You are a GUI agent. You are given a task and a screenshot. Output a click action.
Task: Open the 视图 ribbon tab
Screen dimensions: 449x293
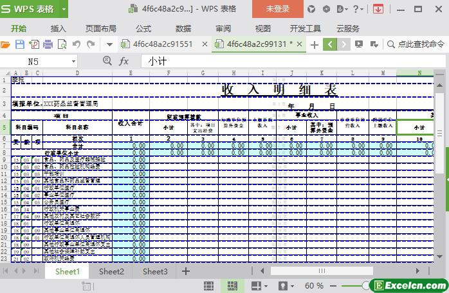(x=263, y=29)
